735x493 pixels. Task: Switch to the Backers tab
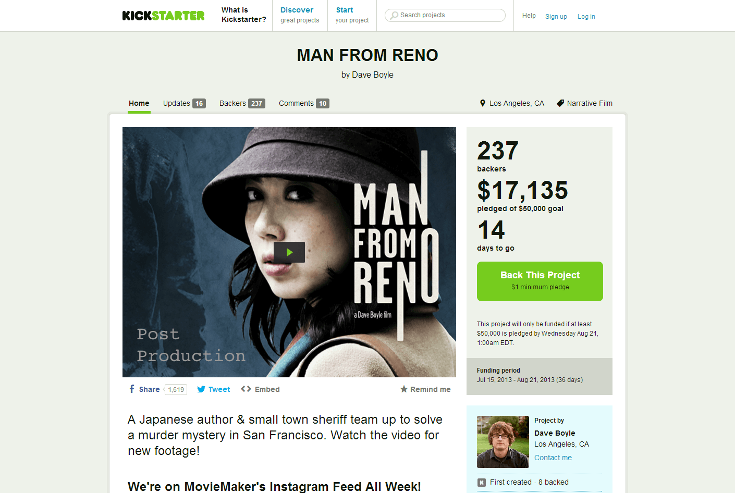point(242,103)
